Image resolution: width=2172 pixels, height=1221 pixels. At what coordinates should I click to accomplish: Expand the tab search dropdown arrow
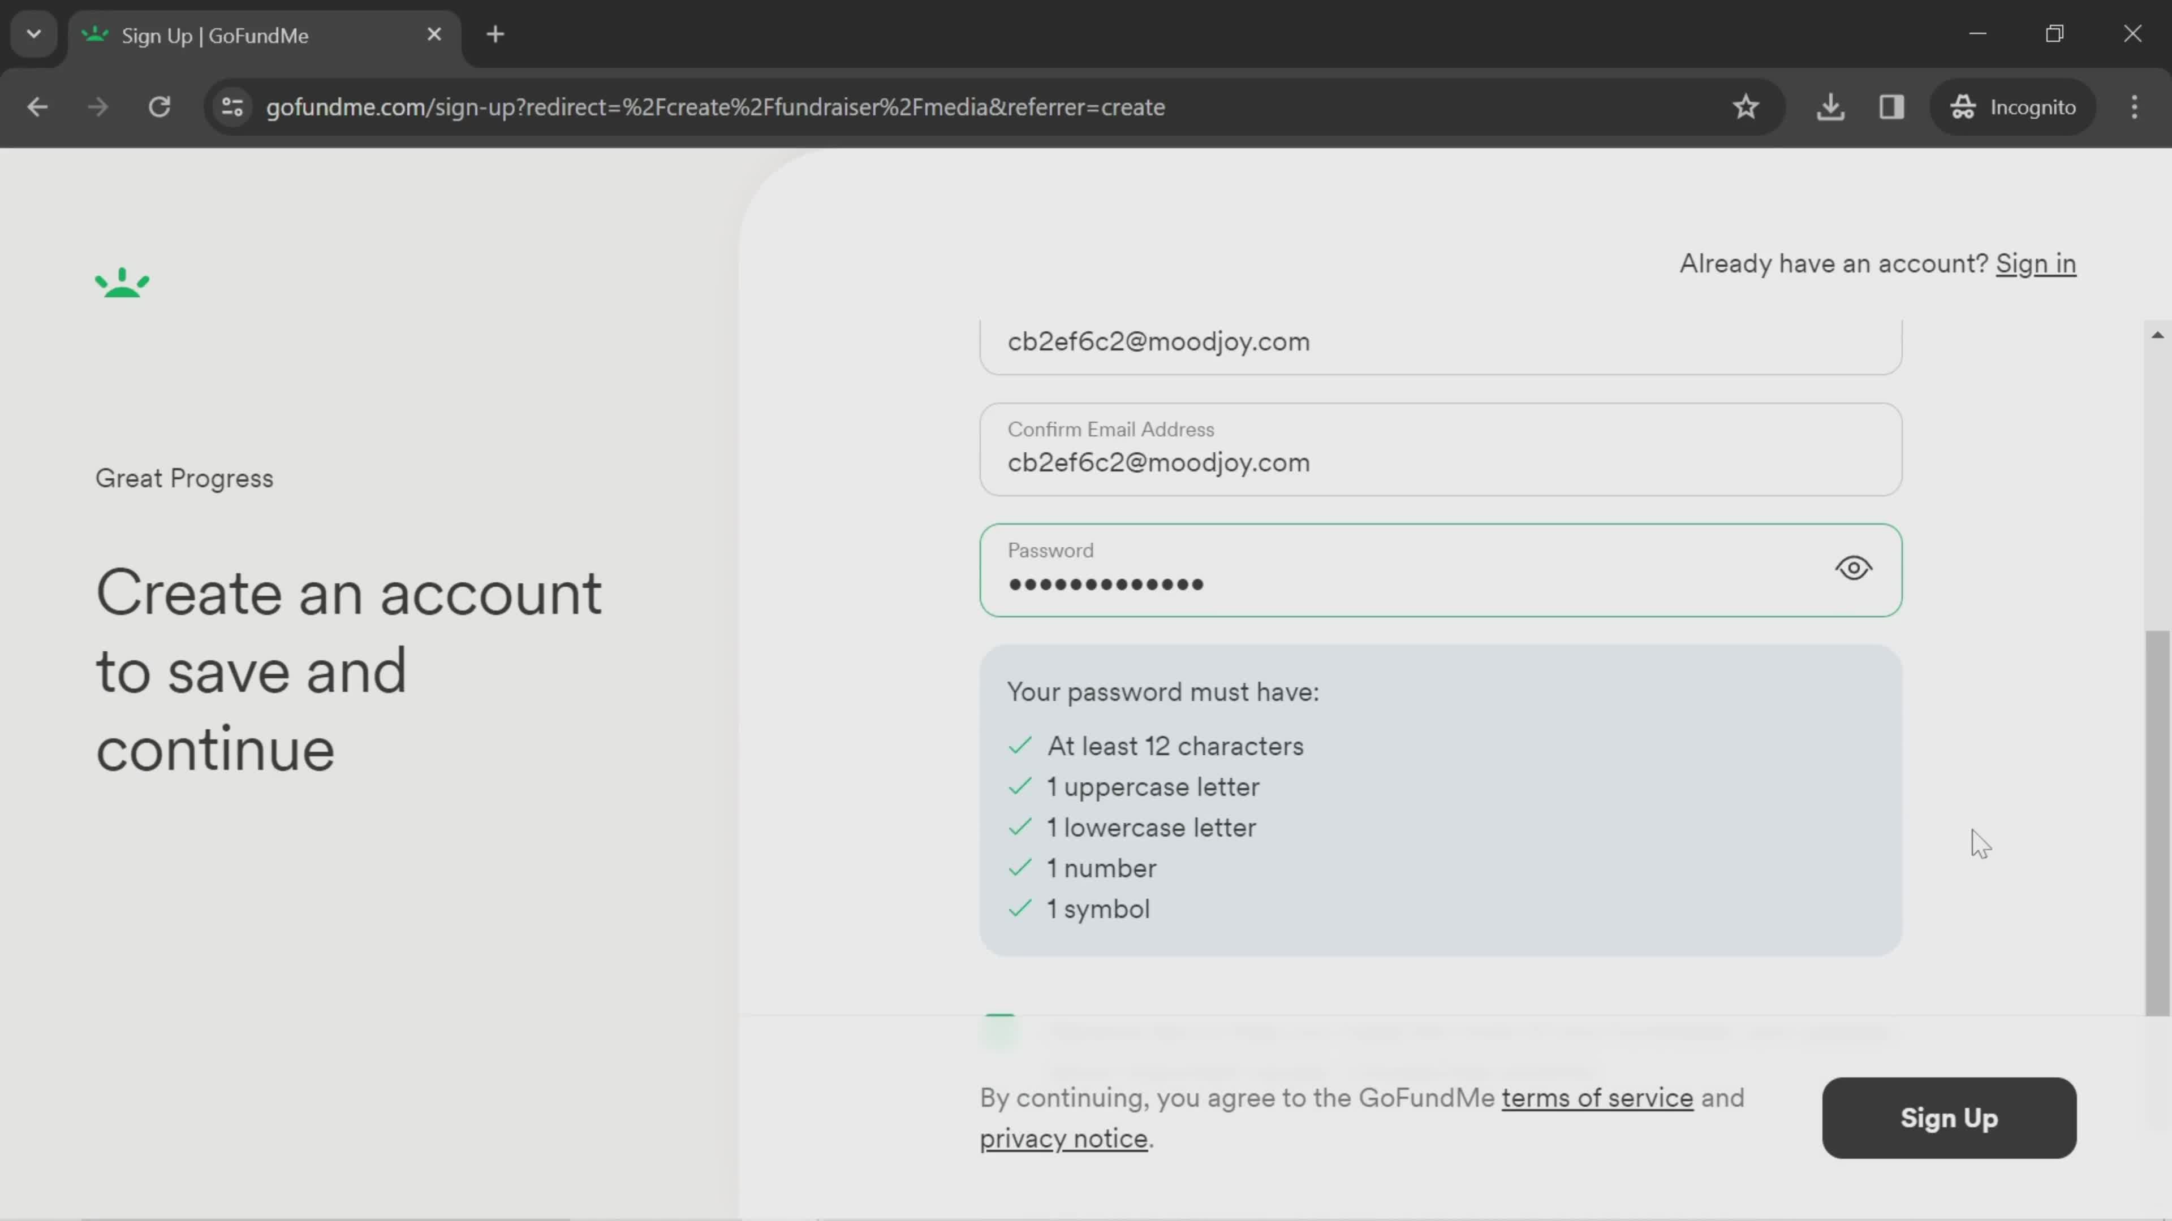(x=34, y=34)
